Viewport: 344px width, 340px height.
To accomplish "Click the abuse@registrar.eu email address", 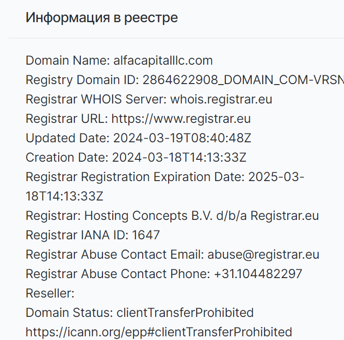I will point(263,255).
